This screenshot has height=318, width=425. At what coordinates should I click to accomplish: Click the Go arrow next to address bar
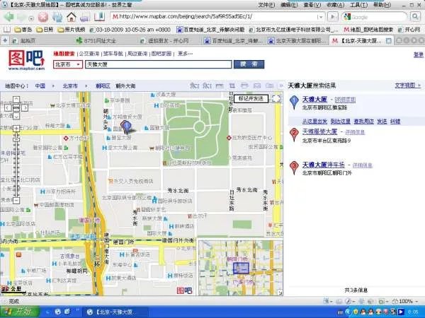(333, 17)
